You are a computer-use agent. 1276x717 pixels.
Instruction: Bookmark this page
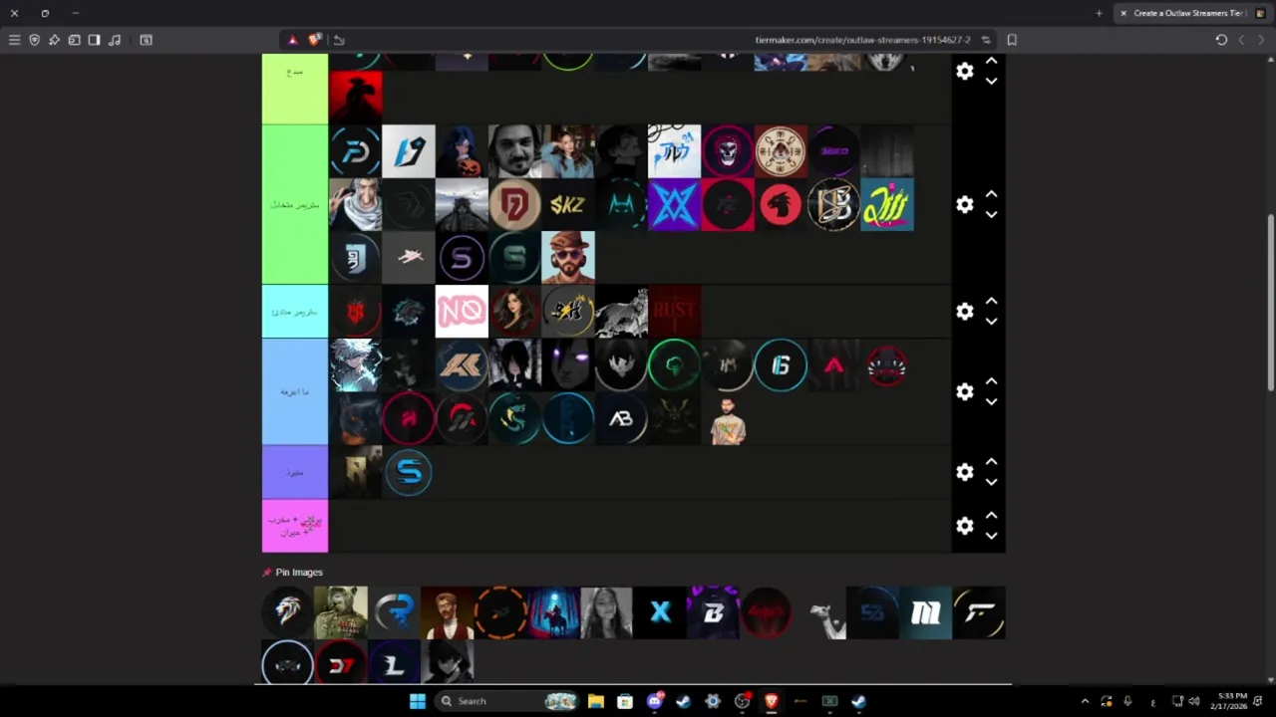1012,40
